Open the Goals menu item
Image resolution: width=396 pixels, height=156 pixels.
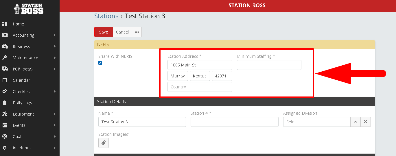(18, 137)
